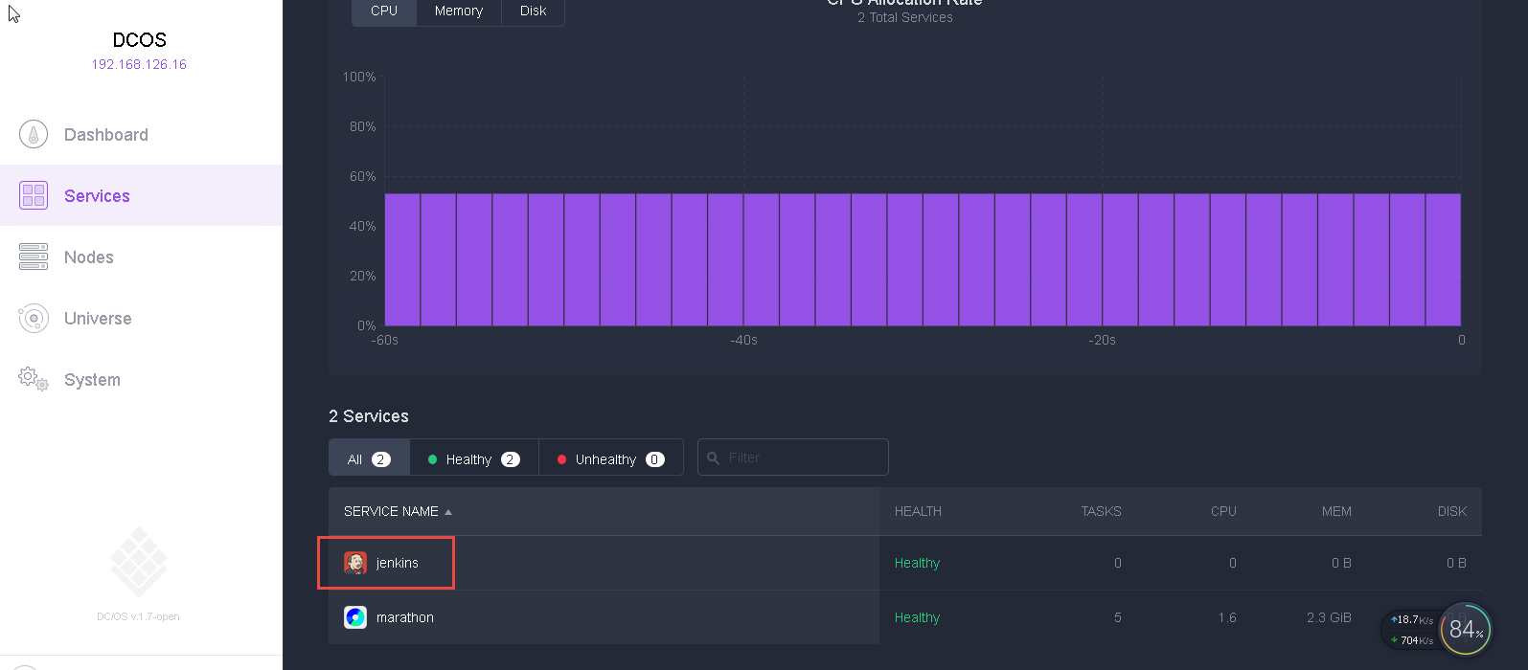
Task: Click the cluster IP 192.168.126.16
Action: (139, 64)
